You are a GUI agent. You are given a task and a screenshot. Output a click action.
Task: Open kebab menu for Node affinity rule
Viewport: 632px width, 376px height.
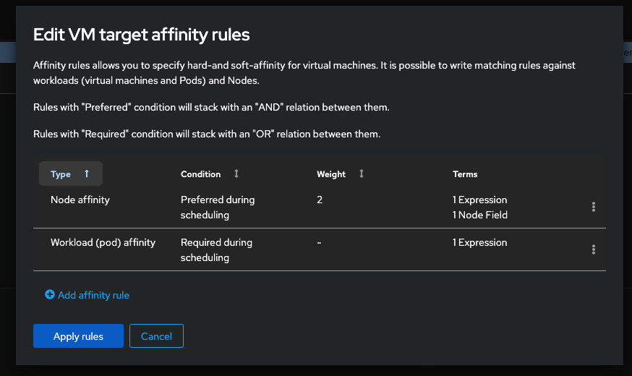[593, 207]
